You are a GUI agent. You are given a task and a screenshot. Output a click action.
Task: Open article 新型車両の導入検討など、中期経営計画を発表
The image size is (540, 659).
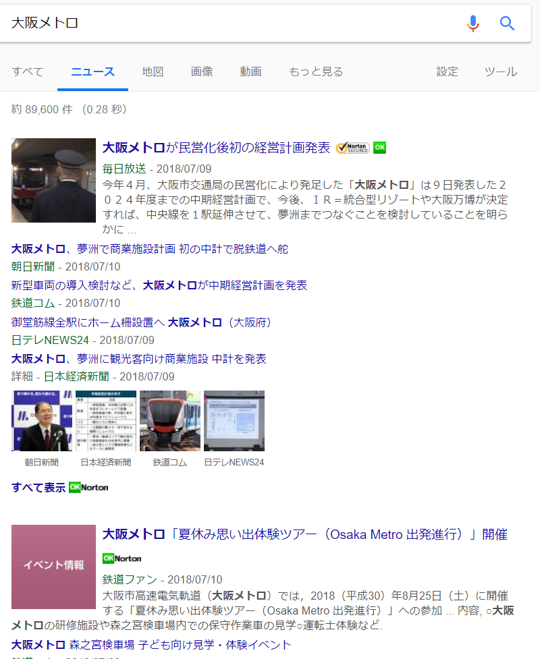[x=159, y=285]
